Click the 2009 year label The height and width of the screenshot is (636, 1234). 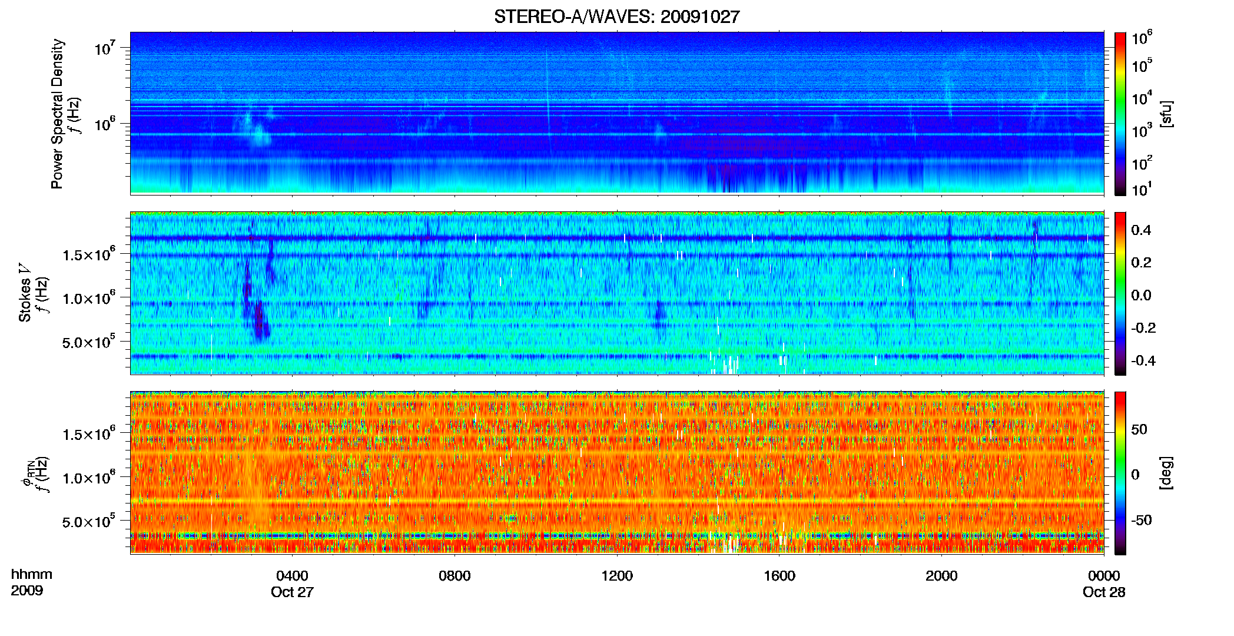27,591
